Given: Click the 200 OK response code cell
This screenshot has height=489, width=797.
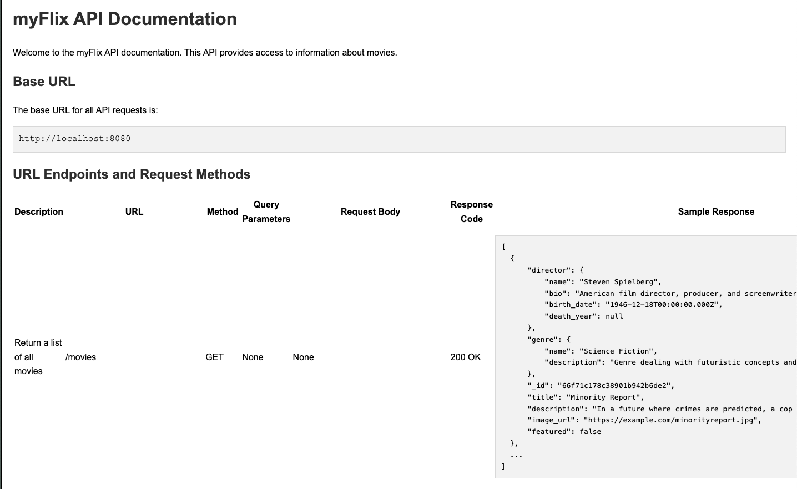Looking at the screenshot, I should 466,357.
